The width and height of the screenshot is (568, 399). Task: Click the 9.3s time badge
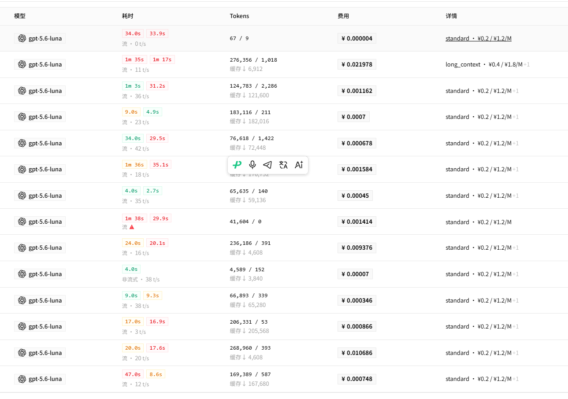(152, 296)
